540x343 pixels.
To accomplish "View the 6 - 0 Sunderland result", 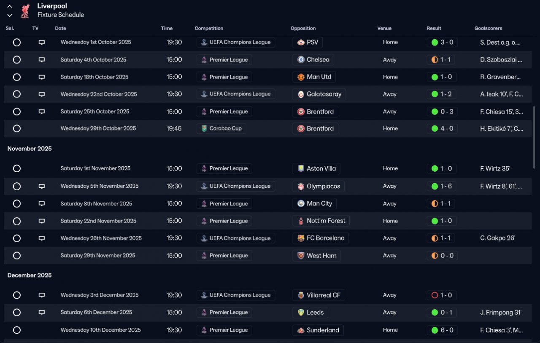I will point(442,330).
